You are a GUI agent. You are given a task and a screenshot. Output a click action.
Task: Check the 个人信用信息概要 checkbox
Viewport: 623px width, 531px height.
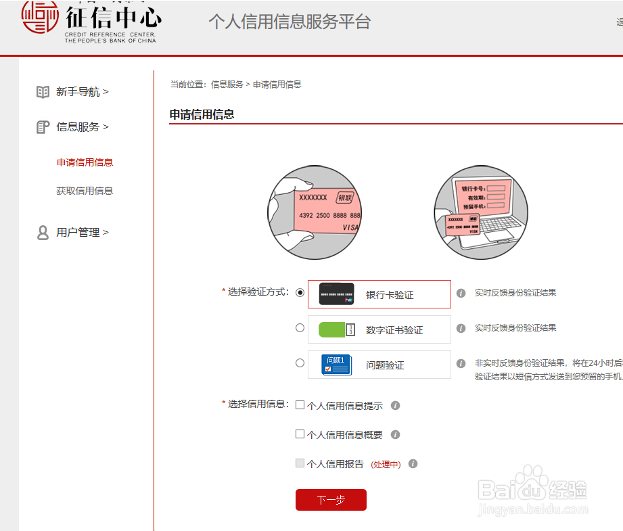[300, 434]
